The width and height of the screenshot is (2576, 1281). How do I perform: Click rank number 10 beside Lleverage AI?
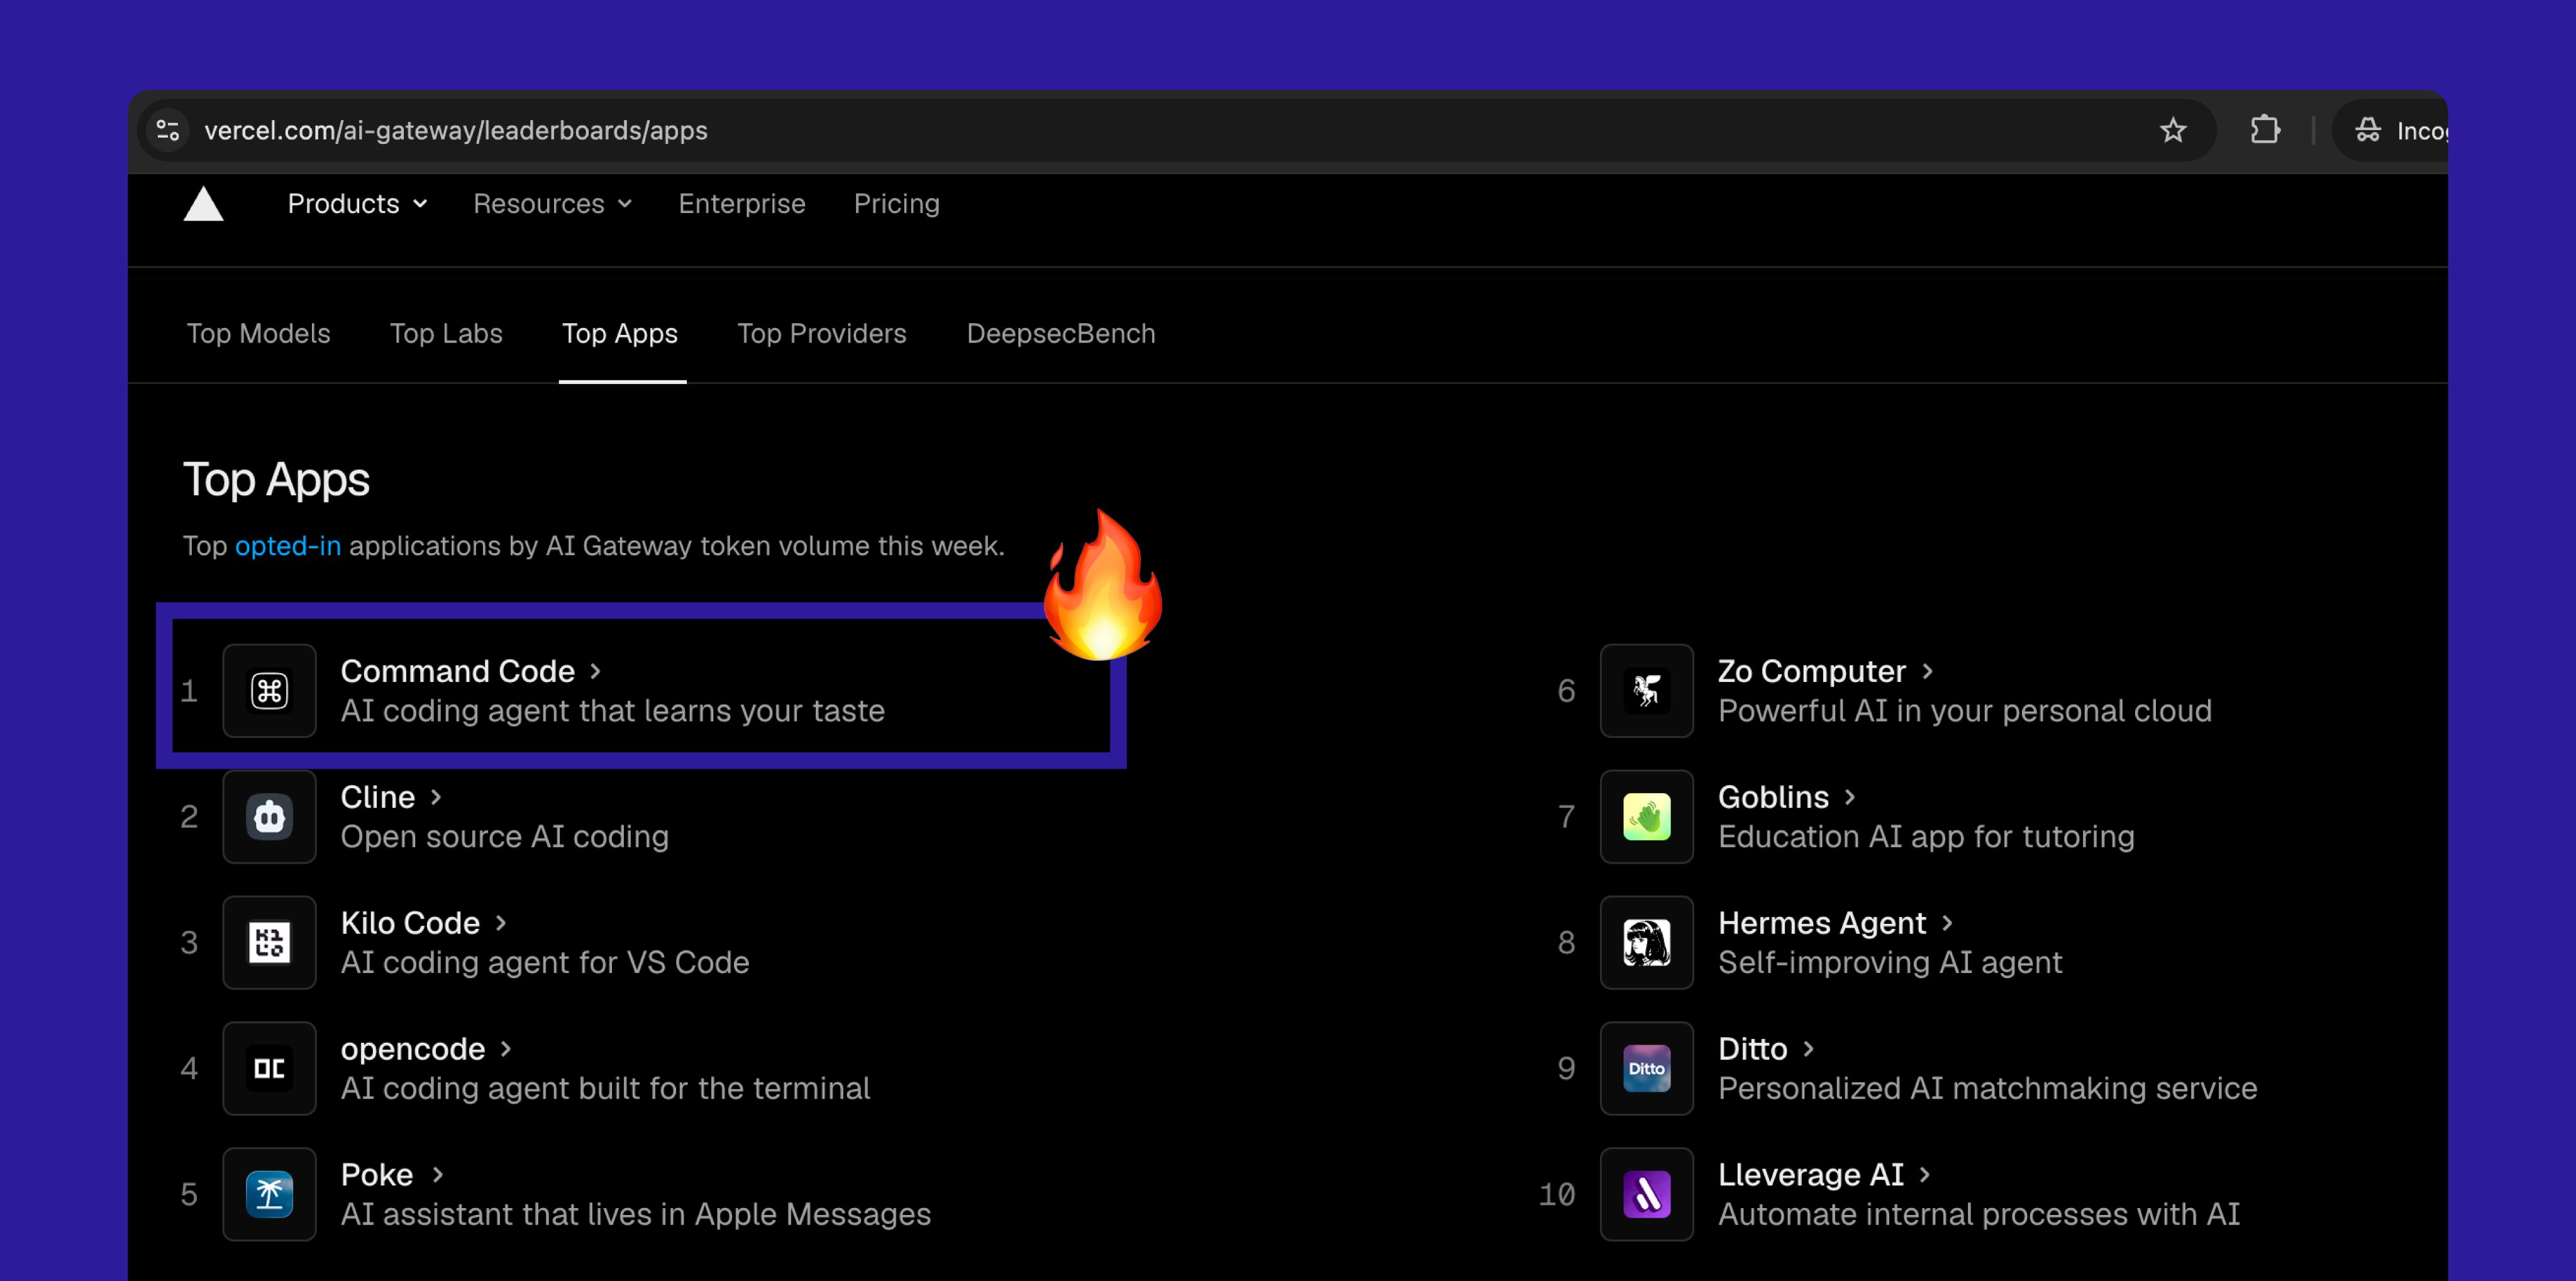(x=1556, y=1195)
